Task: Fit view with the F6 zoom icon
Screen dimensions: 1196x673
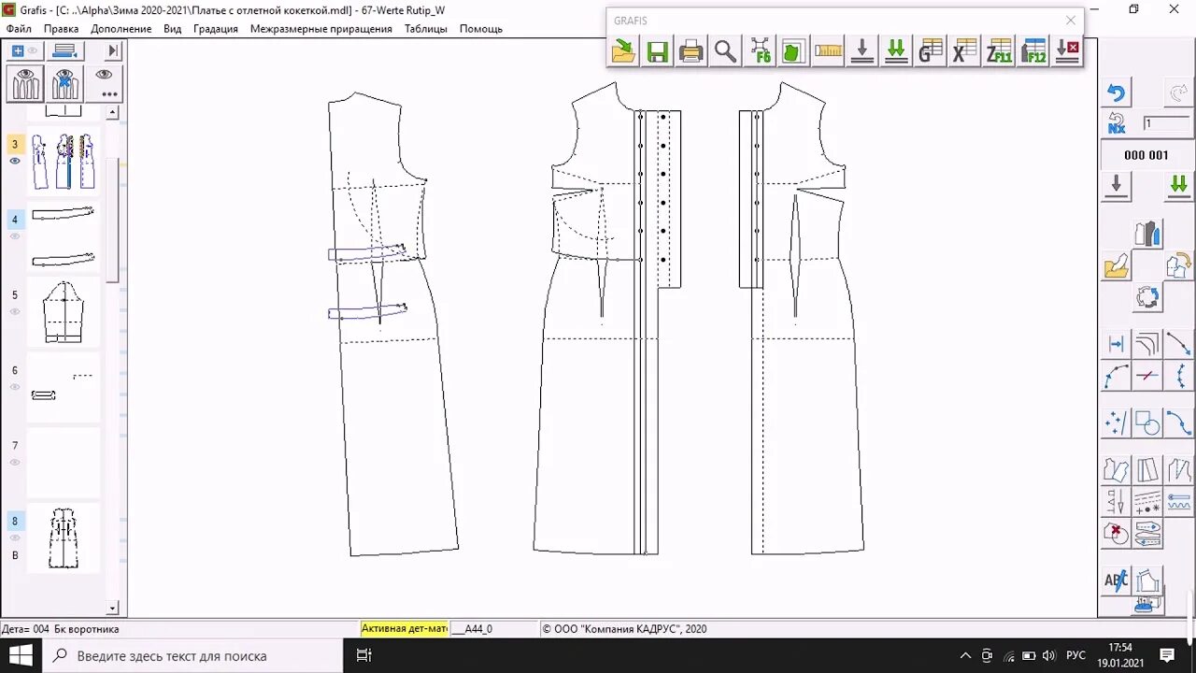Action: [x=760, y=51]
